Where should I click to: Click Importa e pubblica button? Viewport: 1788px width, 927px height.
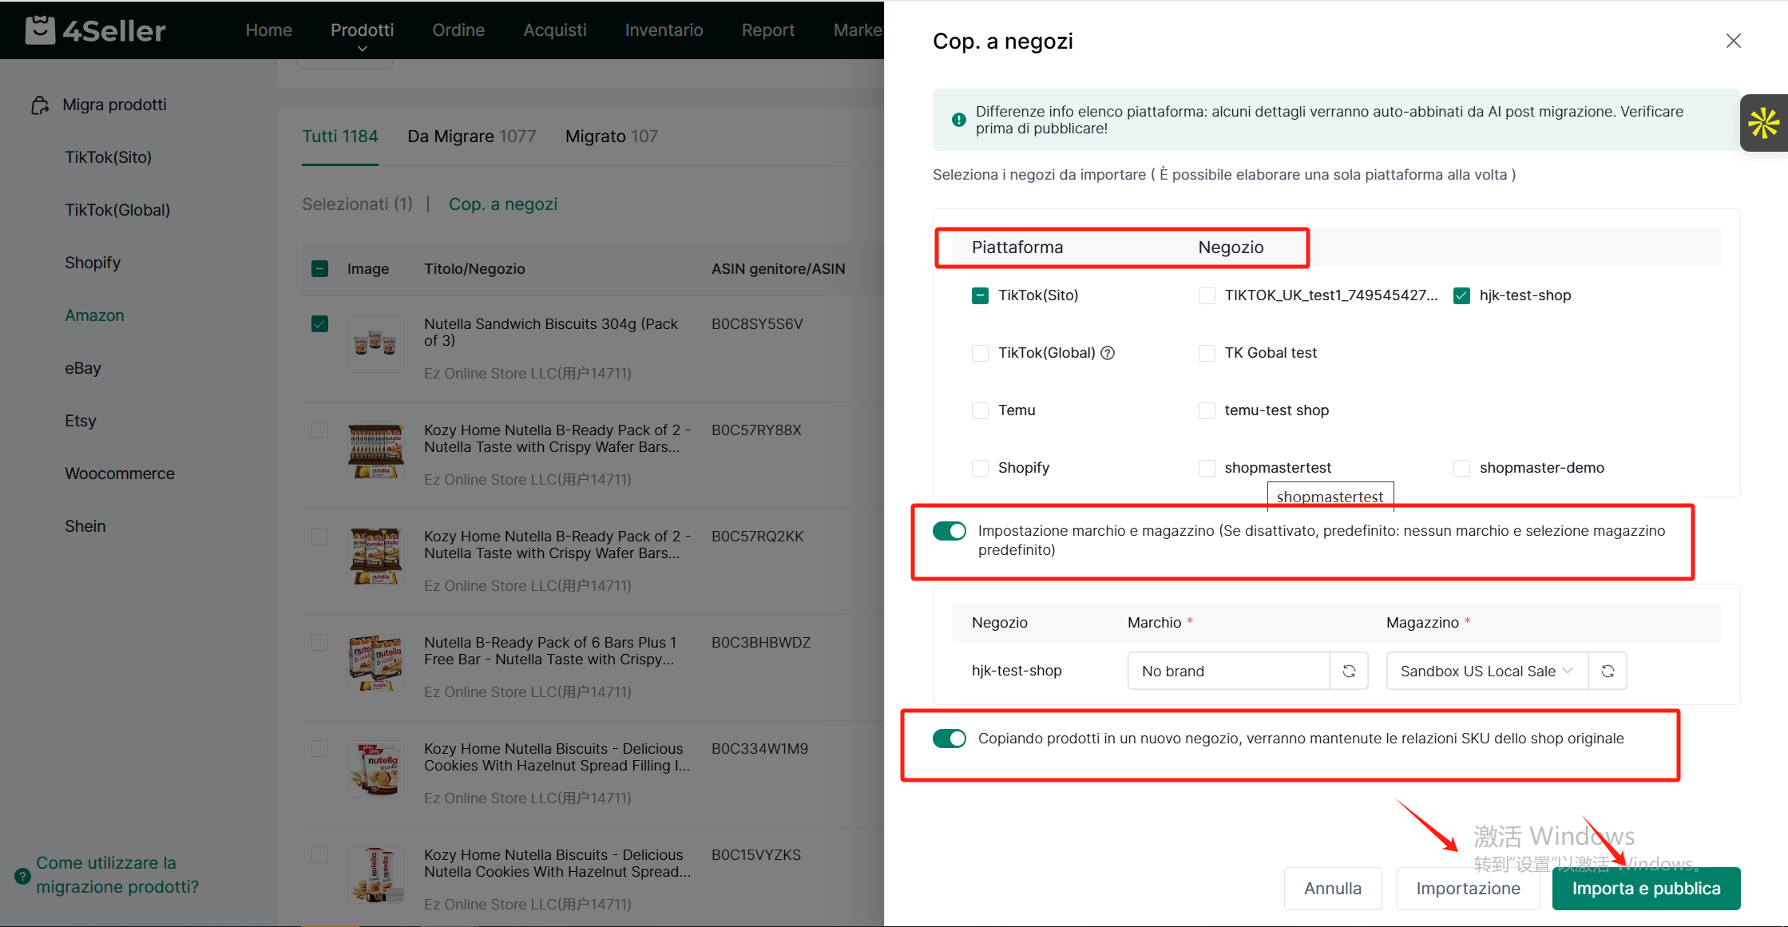(x=1646, y=889)
